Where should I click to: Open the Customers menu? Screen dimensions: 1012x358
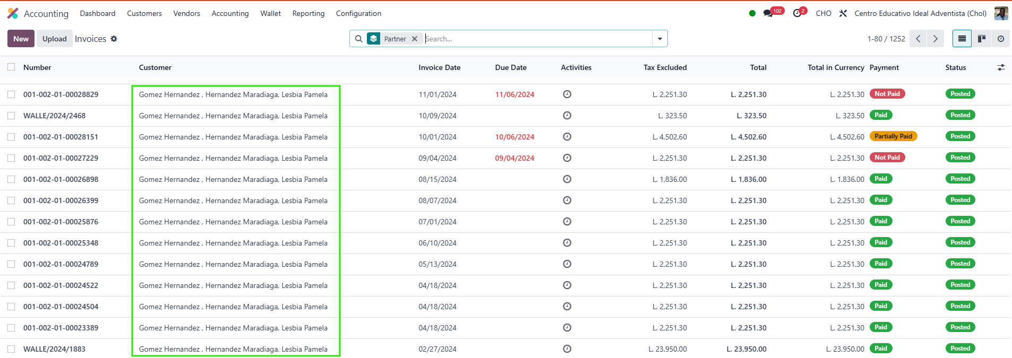click(x=144, y=13)
